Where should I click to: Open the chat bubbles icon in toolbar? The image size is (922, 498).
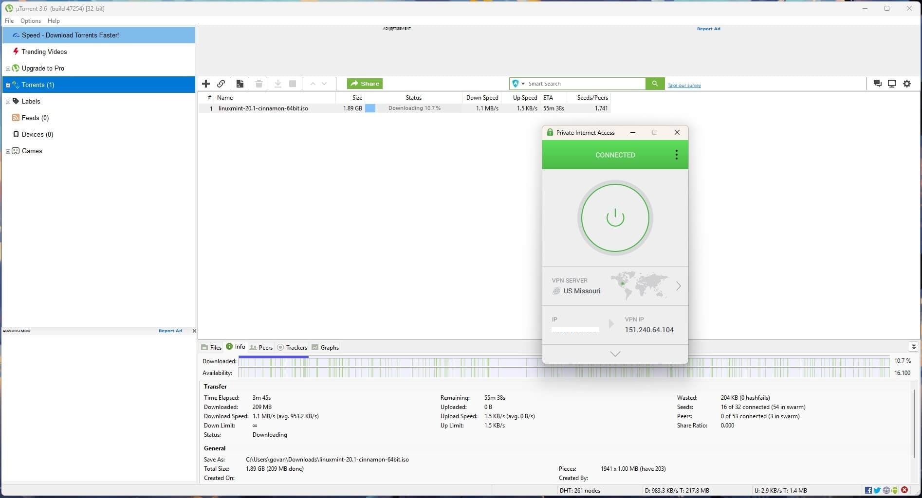click(877, 84)
